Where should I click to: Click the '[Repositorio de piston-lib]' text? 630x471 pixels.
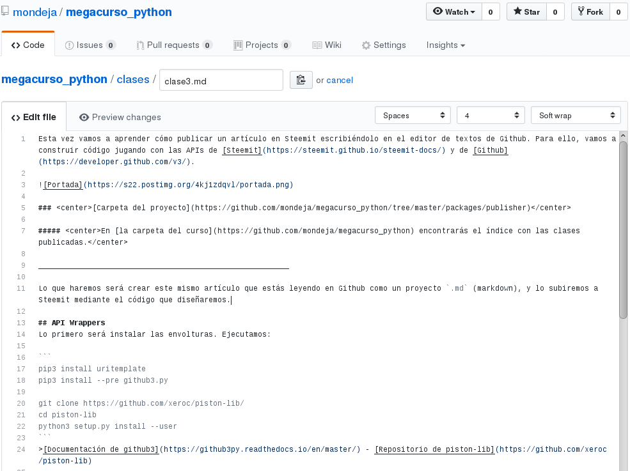(x=434, y=449)
